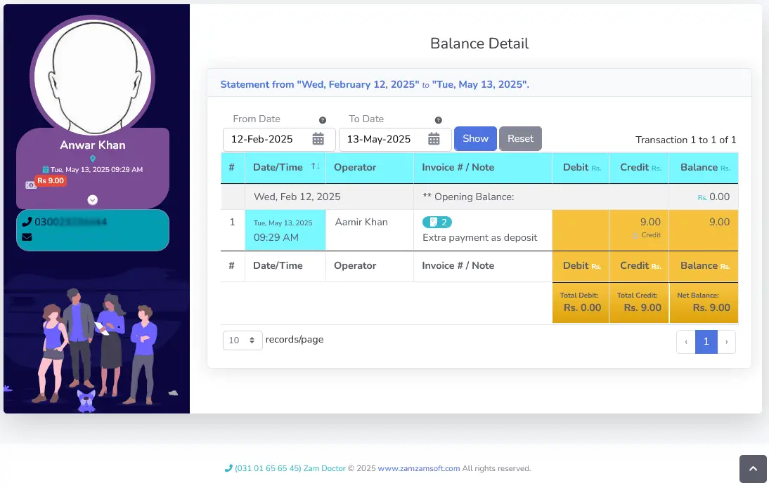Viewport: 769px width, 490px height.
Task: Click the location pin icon under Anwar Khan
Action: point(93,159)
